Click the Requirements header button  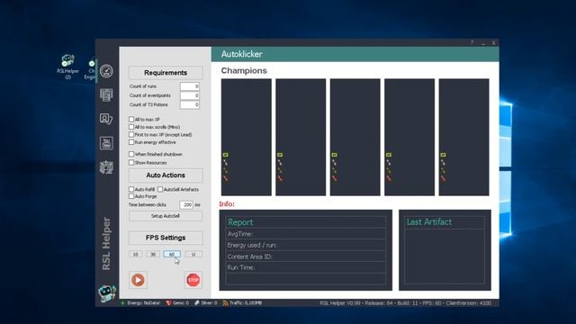[x=166, y=73]
